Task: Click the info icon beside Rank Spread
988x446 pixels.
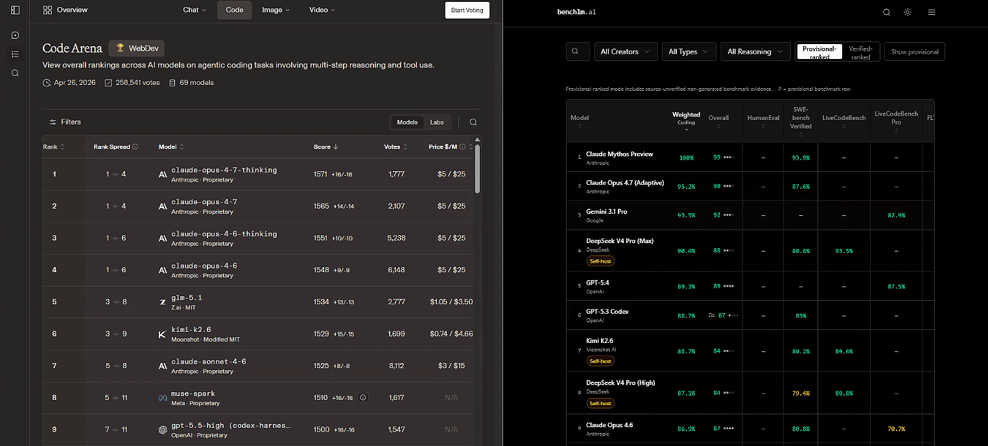Action: coord(135,147)
